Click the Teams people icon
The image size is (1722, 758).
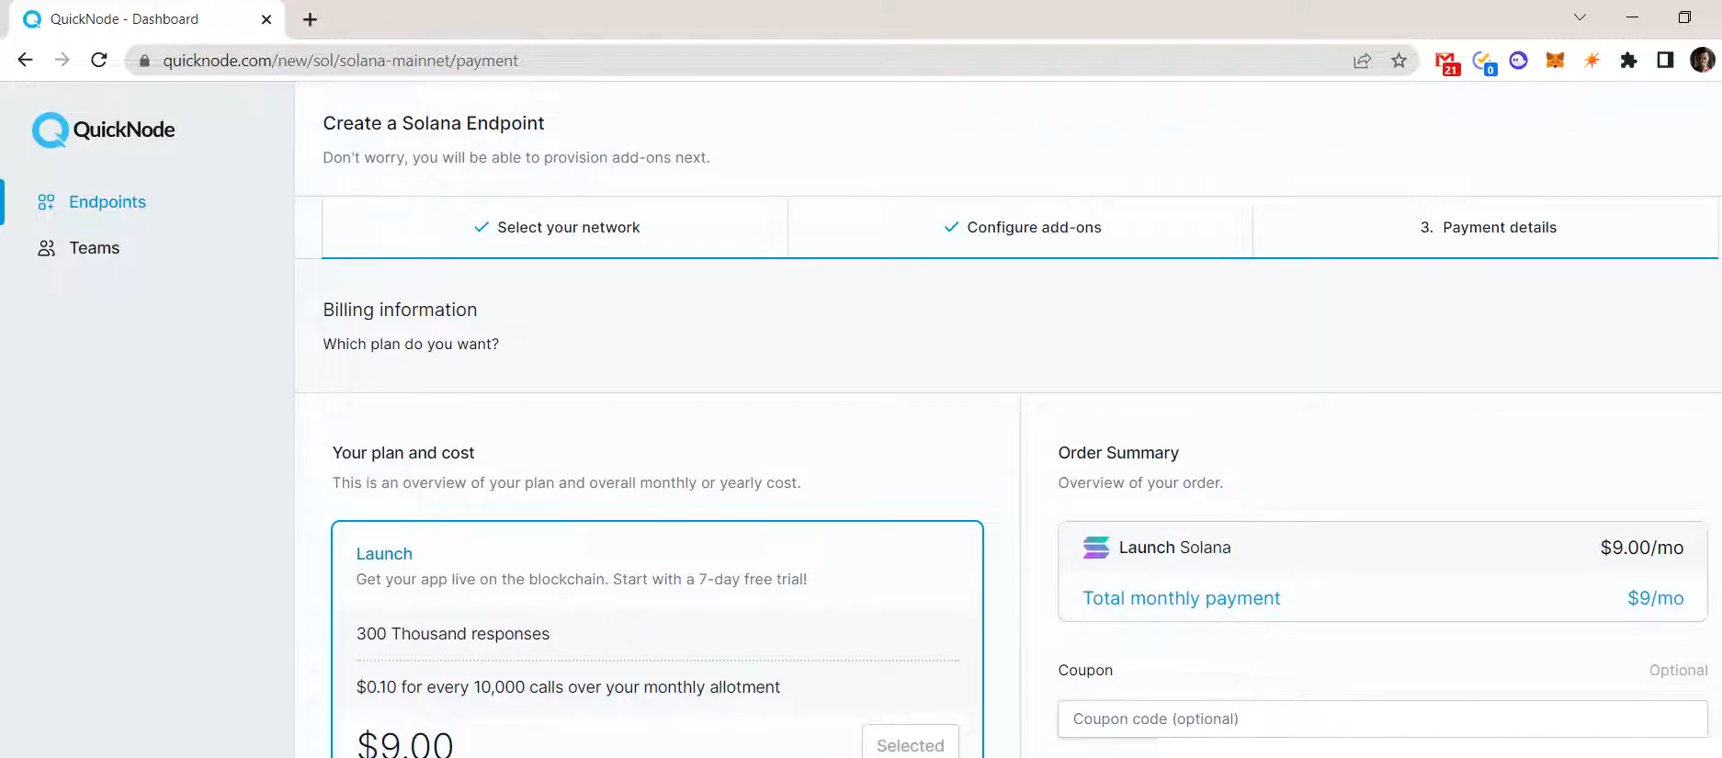(x=46, y=248)
